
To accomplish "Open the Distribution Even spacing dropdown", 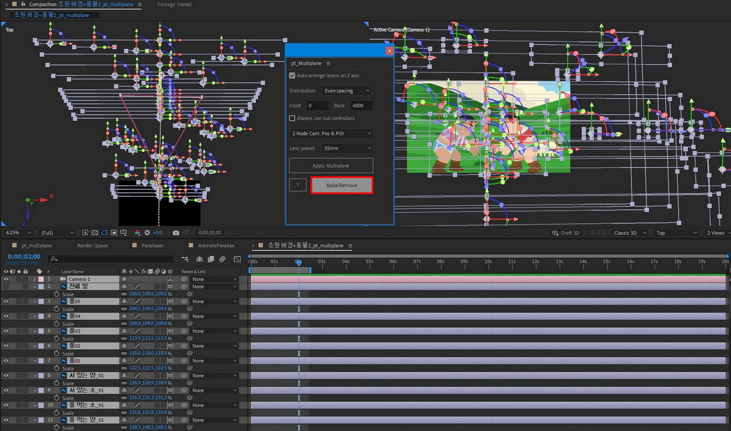I will pyautogui.click(x=347, y=91).
